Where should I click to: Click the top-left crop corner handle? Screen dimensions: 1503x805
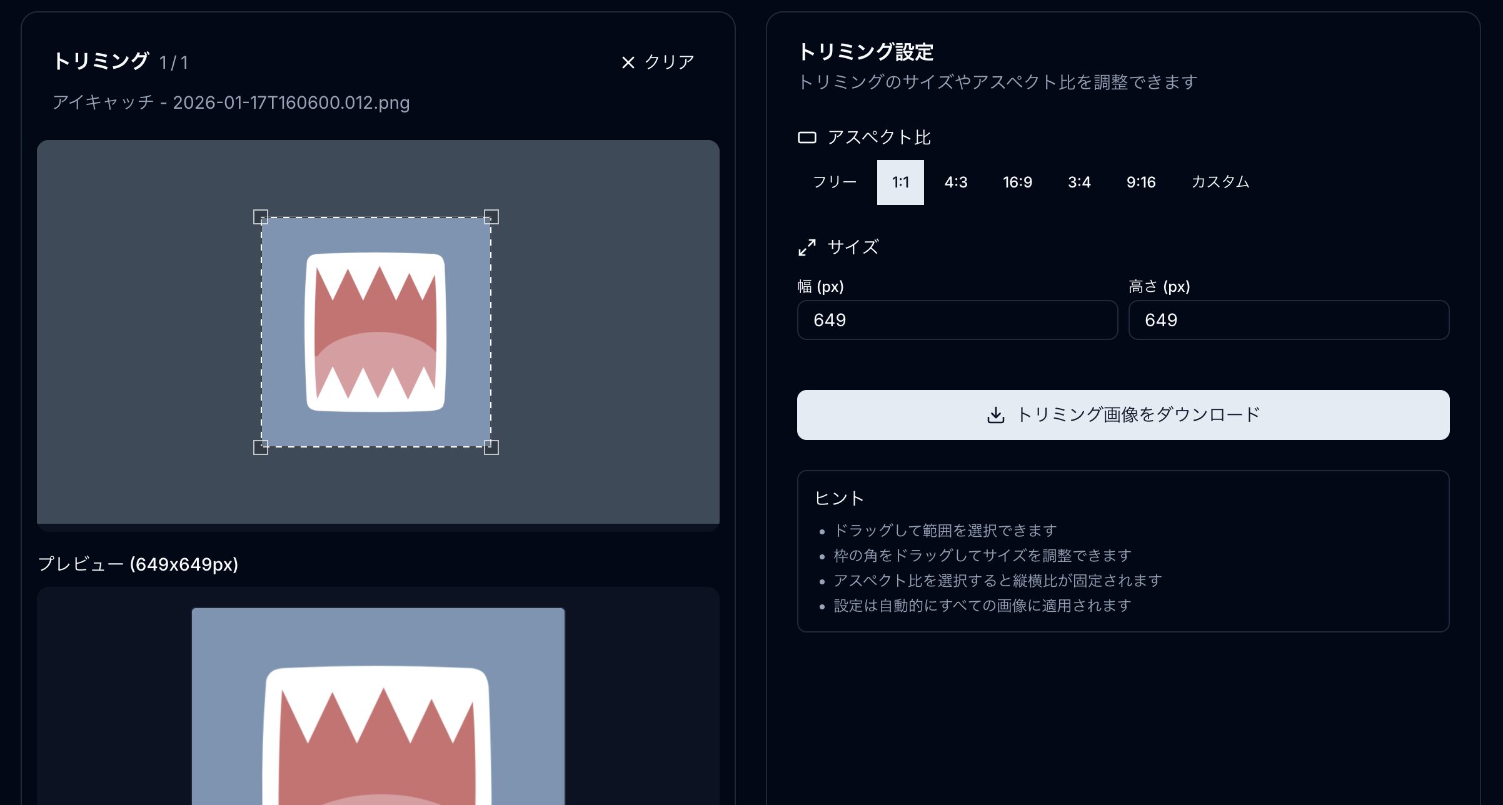pos(261,217)
